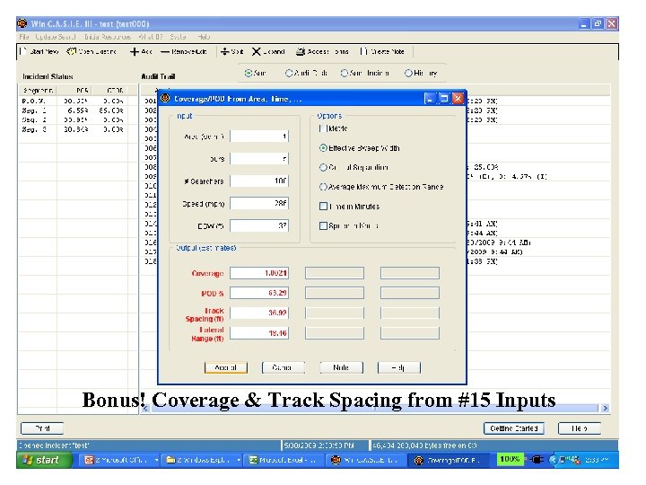Screen dimensions: 646x485
Task: Click the Opened Incident status bar text
Action: 54,445
